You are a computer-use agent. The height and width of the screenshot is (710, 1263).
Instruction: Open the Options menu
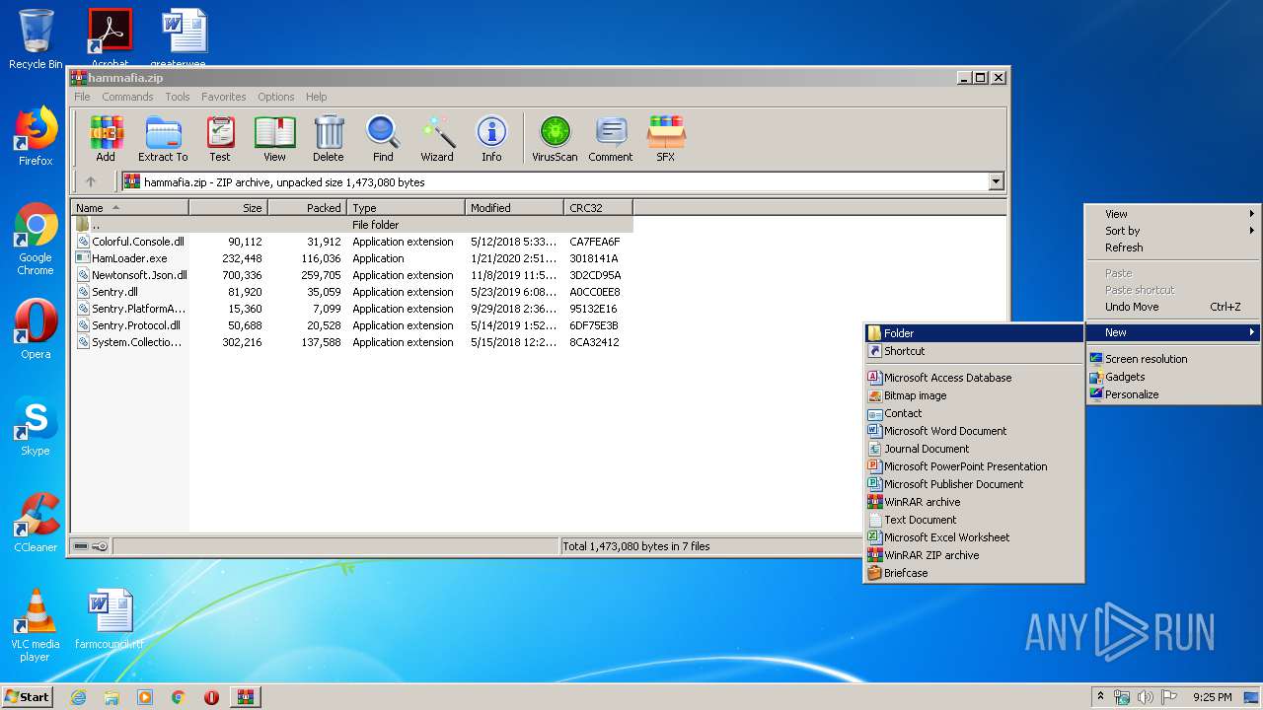point(276,97)
